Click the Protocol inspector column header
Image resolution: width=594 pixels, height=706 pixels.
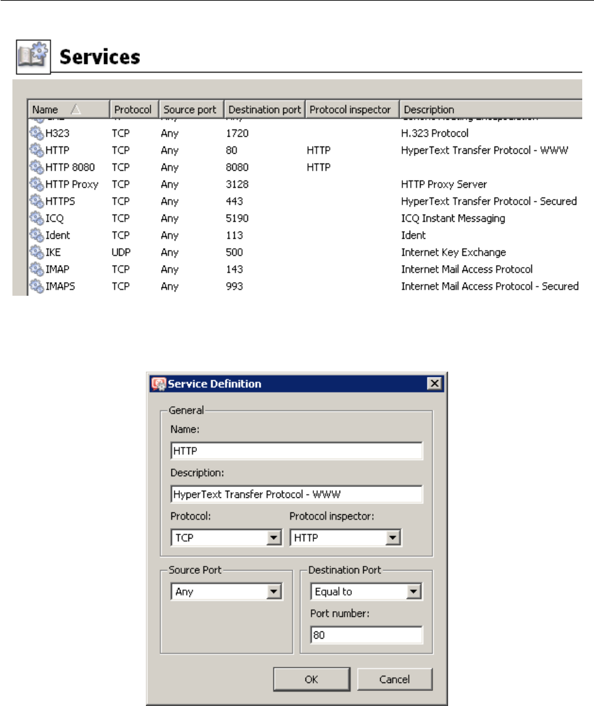click(352, 109)
